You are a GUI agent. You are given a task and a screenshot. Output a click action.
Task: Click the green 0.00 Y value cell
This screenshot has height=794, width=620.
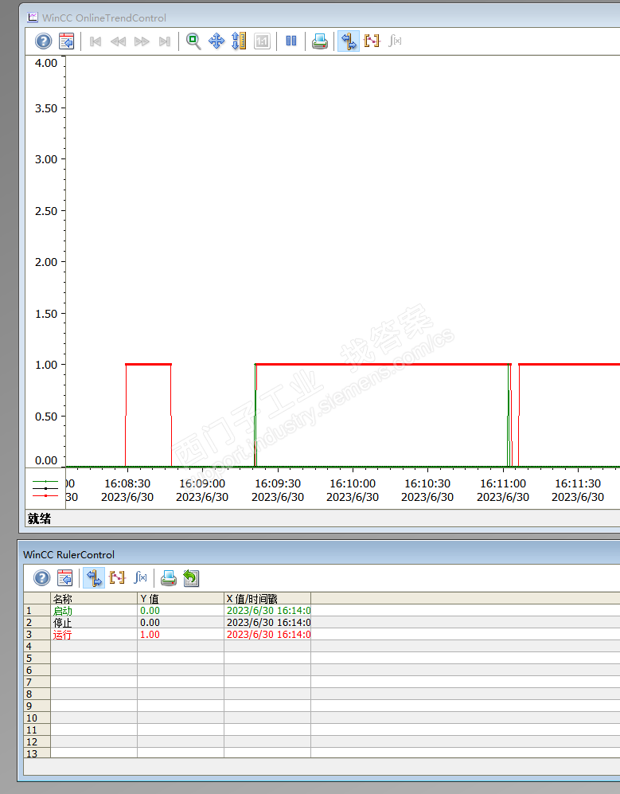point(181,610)
